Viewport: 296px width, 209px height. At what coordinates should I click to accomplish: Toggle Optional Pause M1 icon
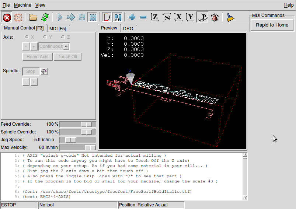coord(118,17)
